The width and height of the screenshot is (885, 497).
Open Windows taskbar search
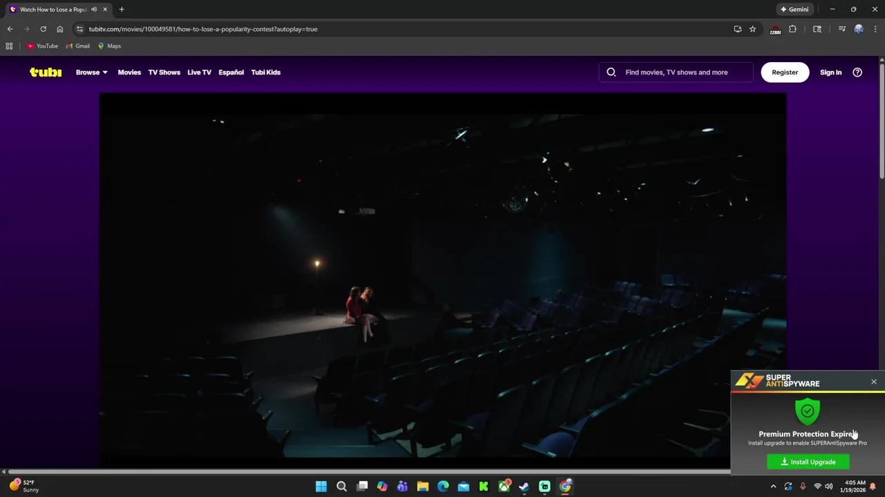tap(342, 487)
